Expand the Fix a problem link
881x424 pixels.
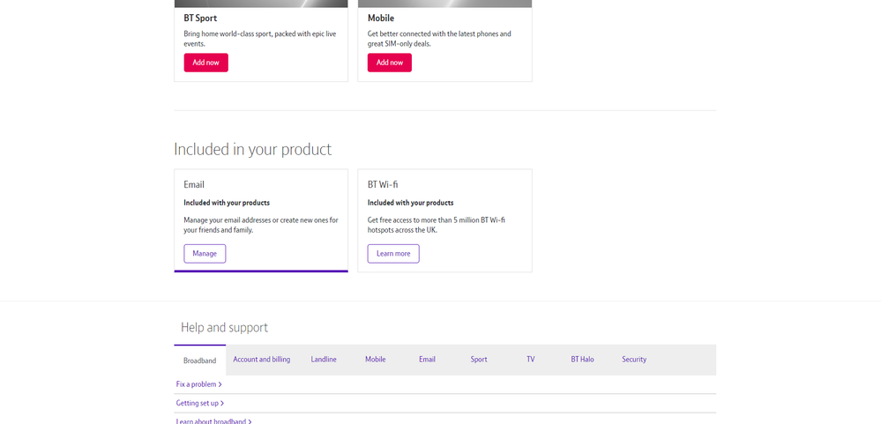198,384
